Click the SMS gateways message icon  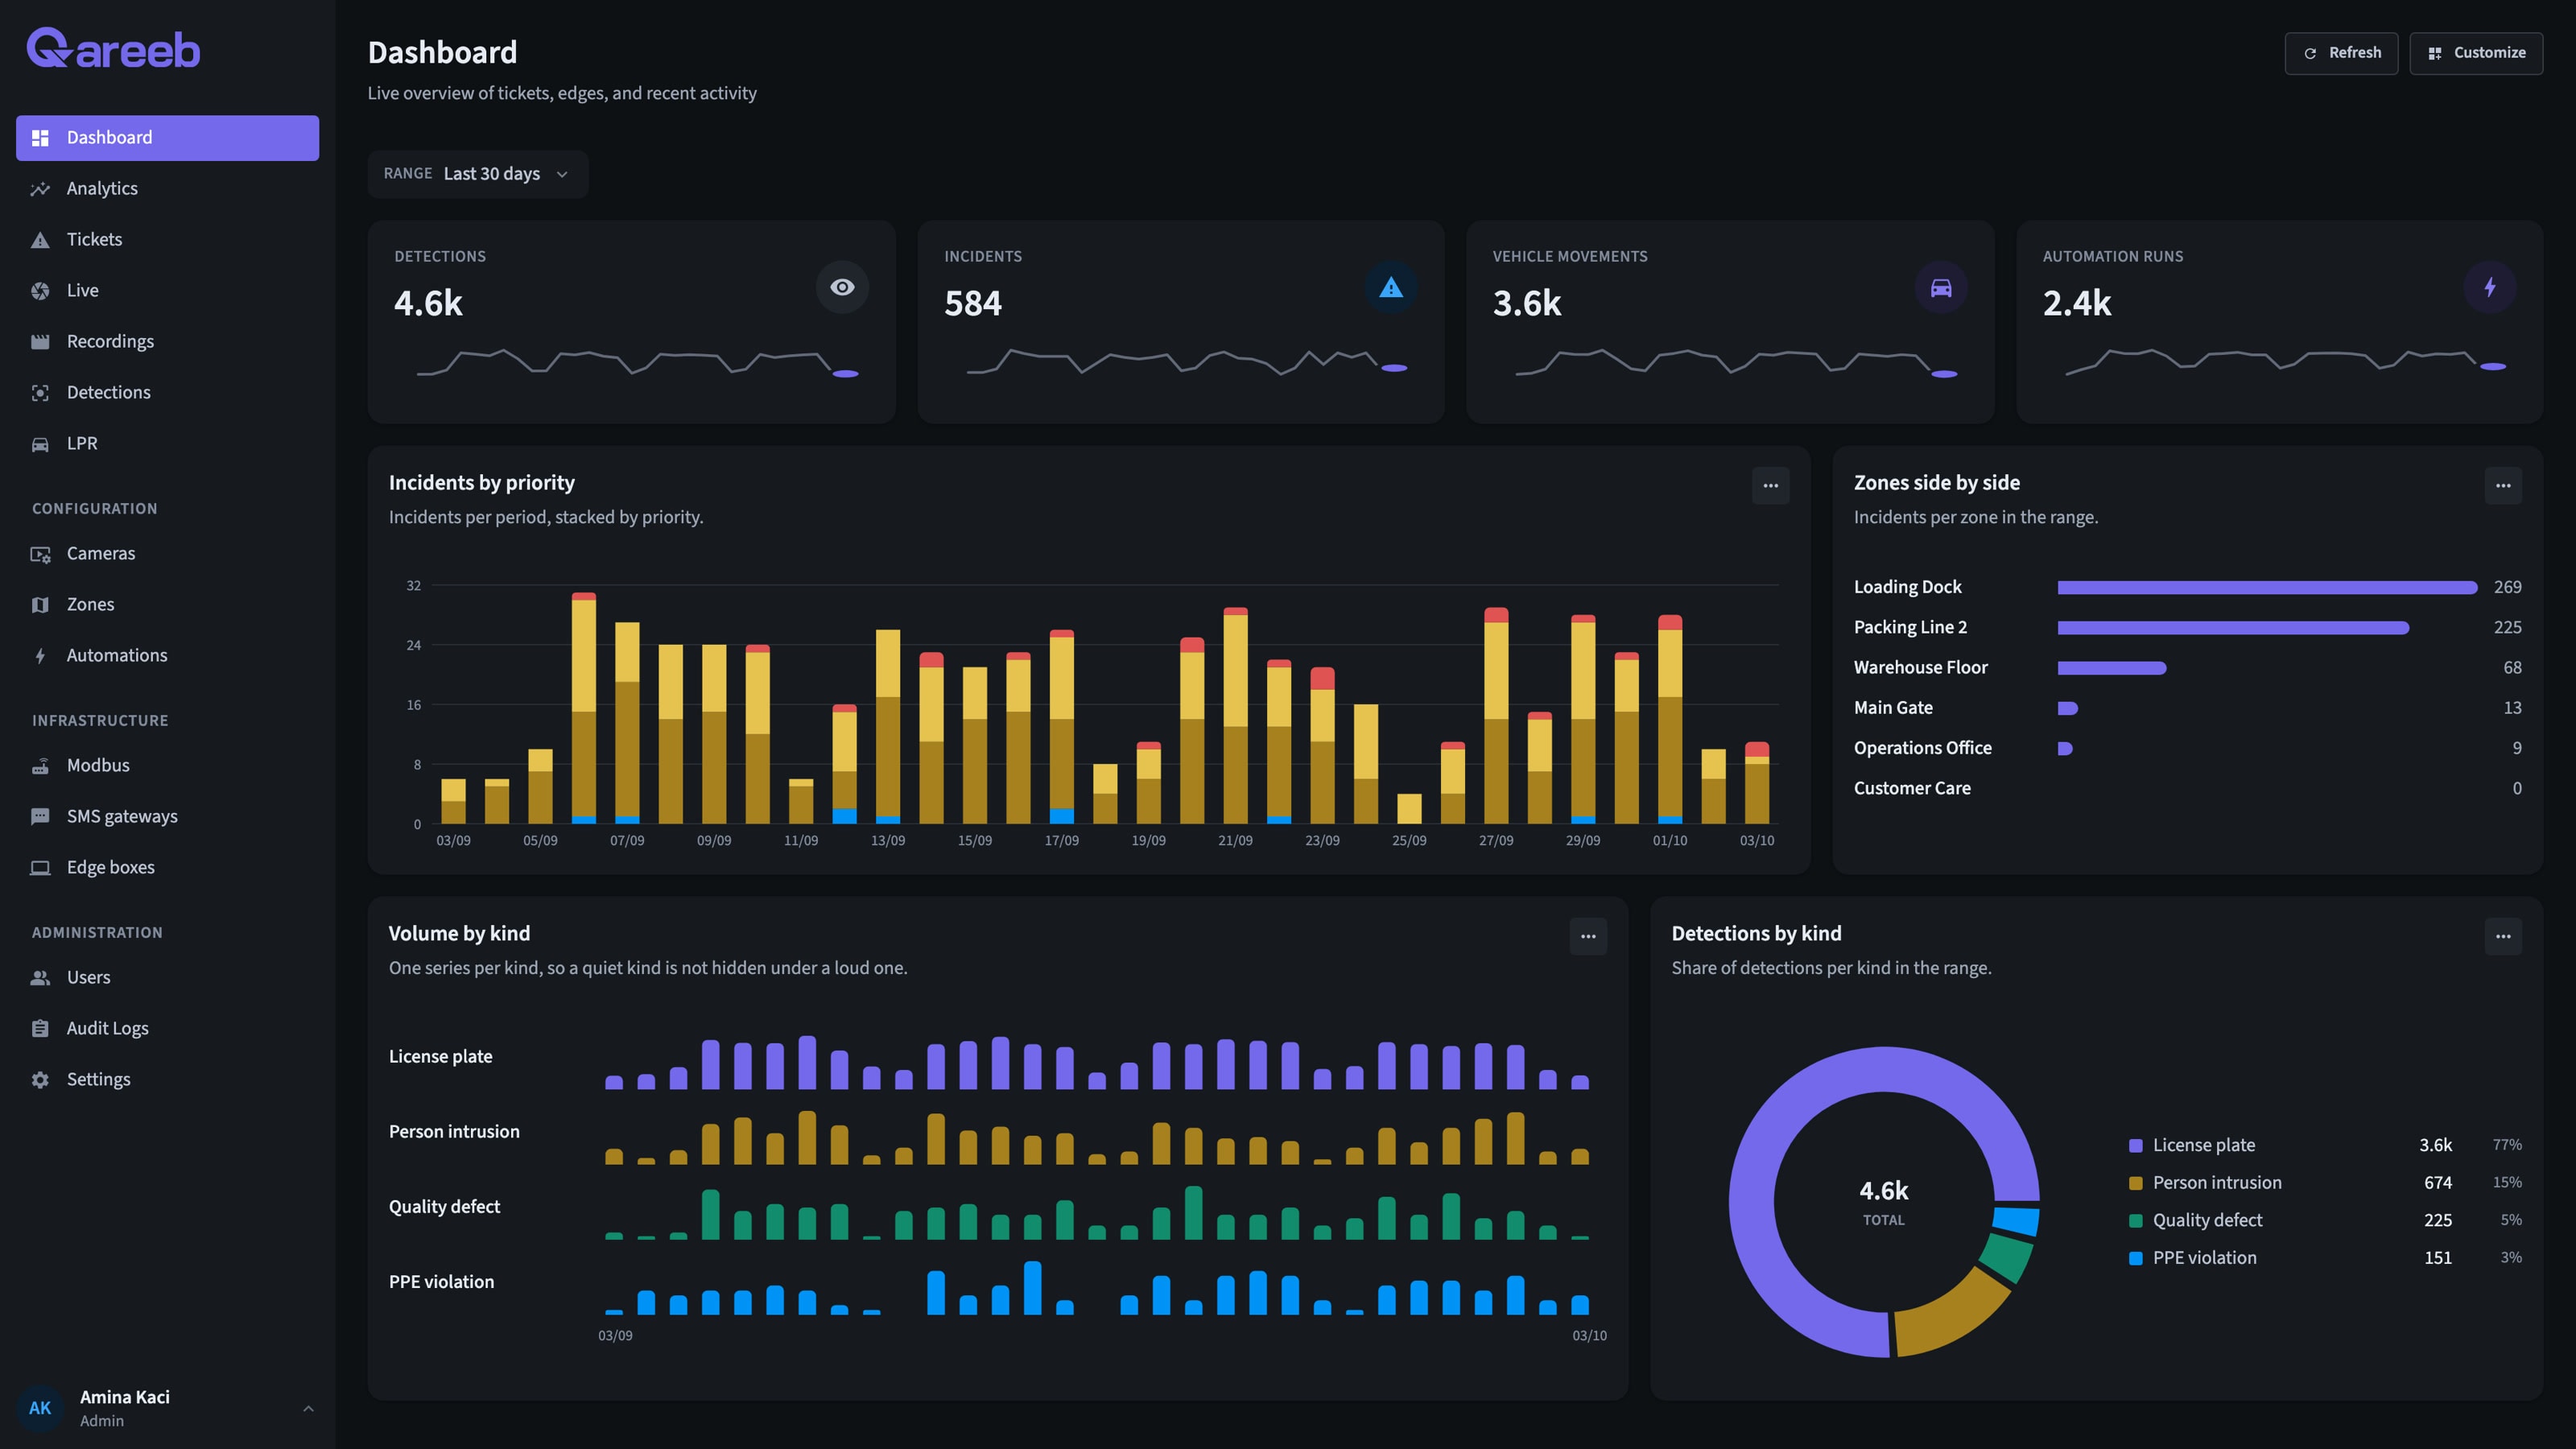click(x=40, y=817)
